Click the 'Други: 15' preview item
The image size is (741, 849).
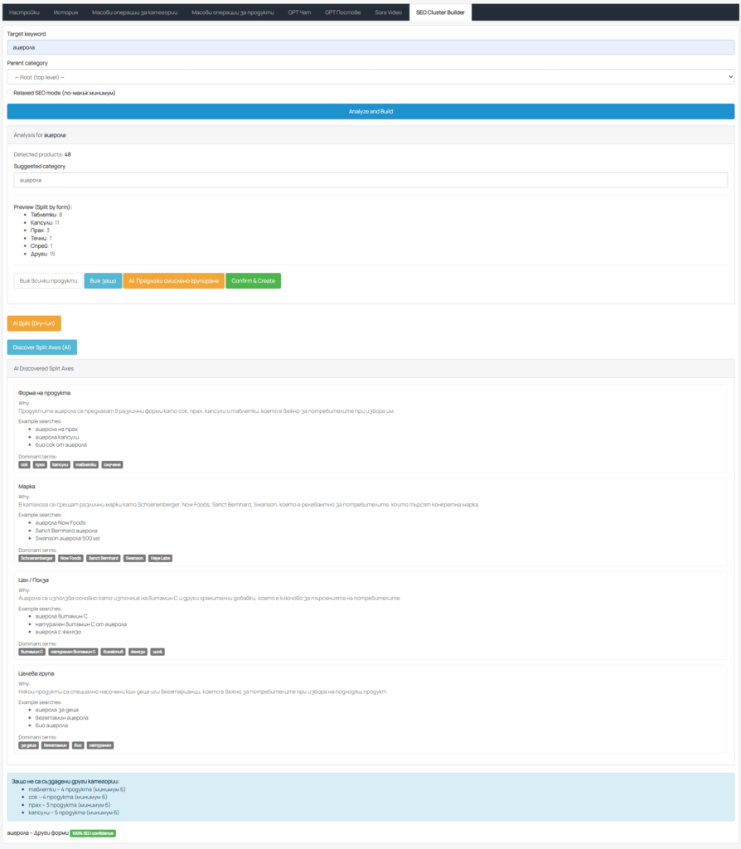point(43,254)
